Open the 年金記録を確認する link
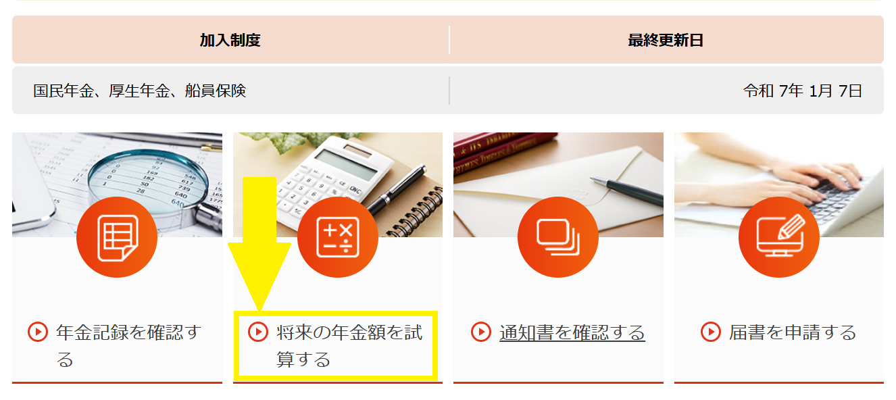The width and height of the screenshot is (896, 400). pos(129,346)
